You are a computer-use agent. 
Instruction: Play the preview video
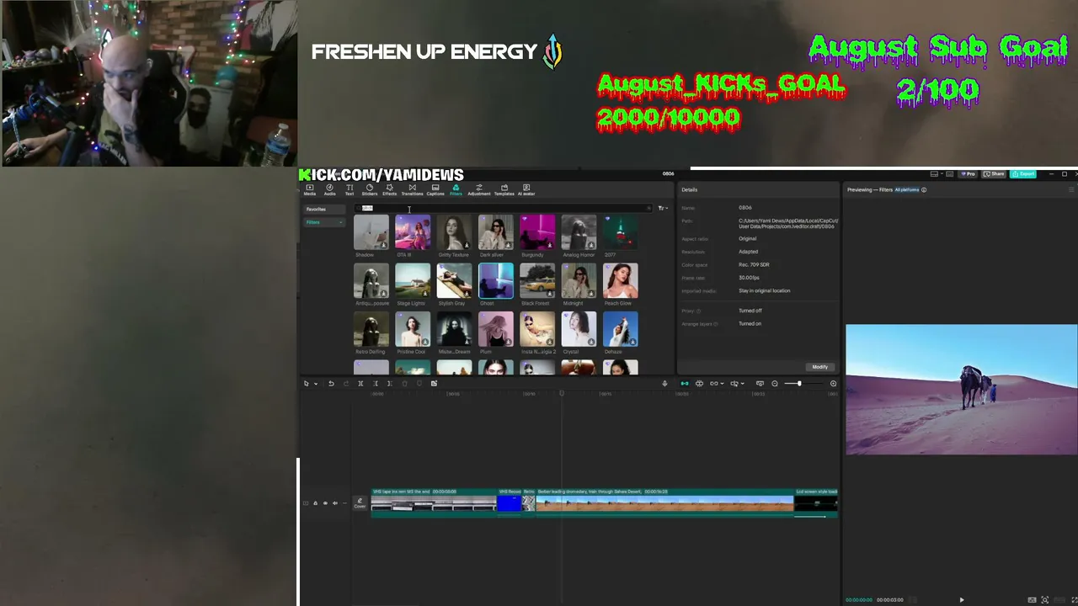point(962,600)
